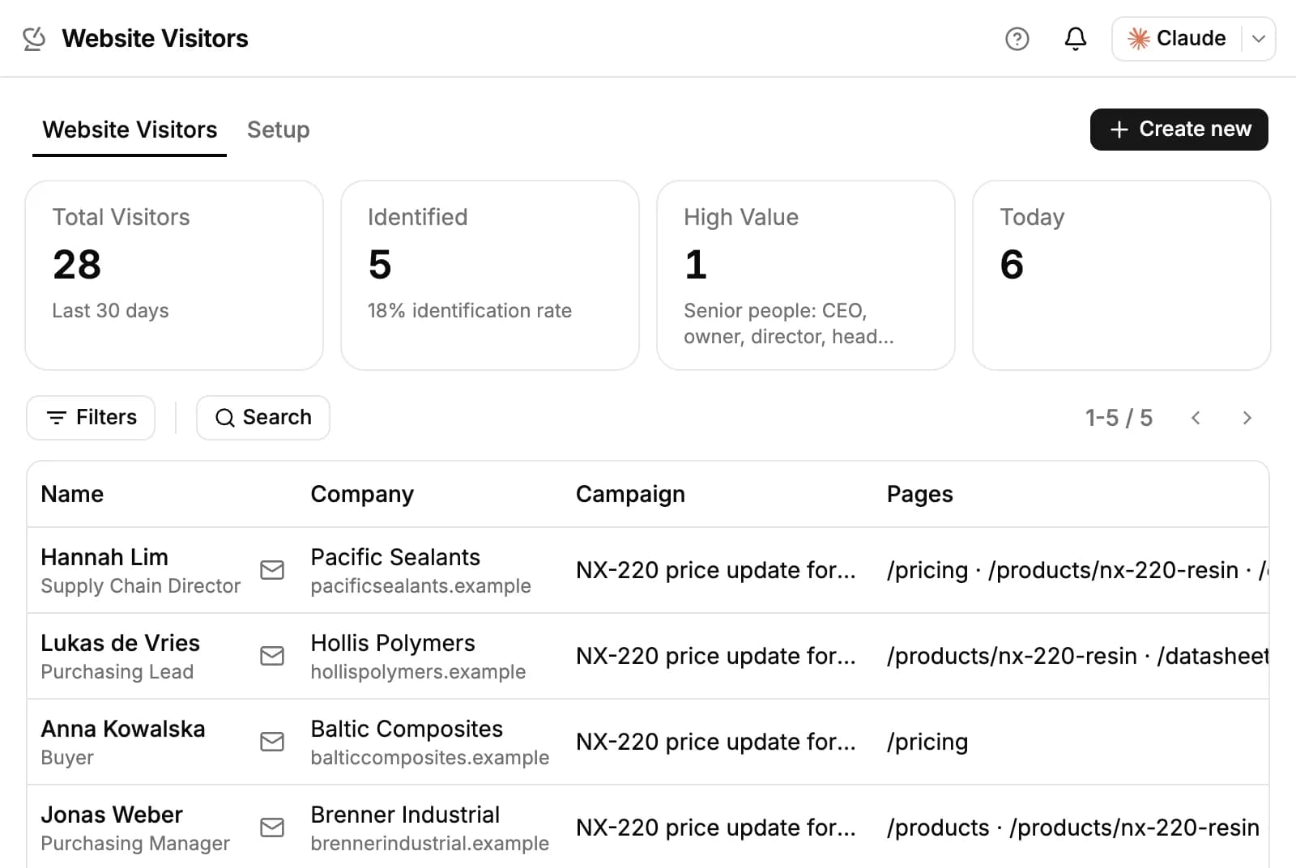The width and height of the screenshot is (1296, 868).
Task: Select the Website Visitors tab
Action: 130,130
